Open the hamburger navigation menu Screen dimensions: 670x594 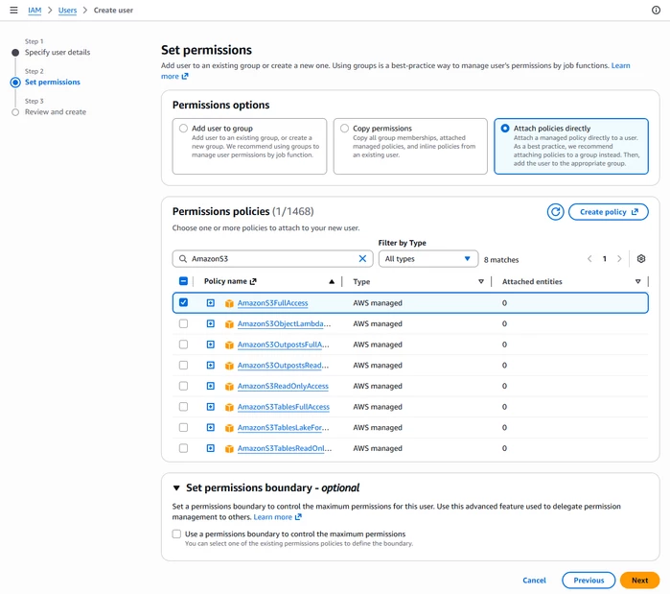(13, 10)
